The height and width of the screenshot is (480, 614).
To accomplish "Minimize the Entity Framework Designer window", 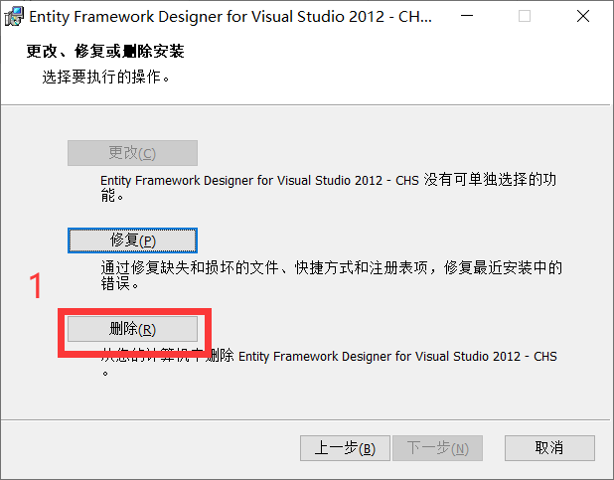I will click(467, 16).
